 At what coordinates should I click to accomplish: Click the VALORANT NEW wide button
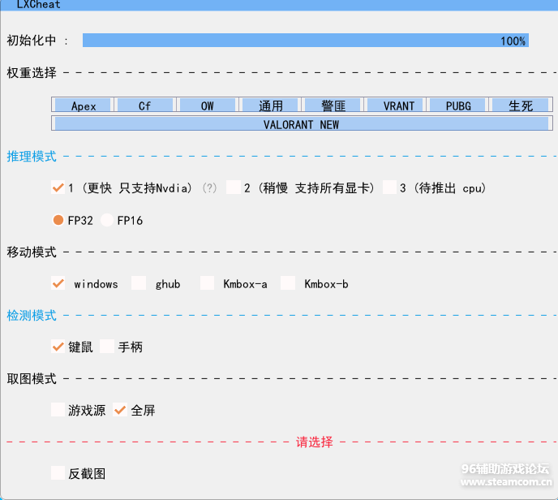pos(301,124)
